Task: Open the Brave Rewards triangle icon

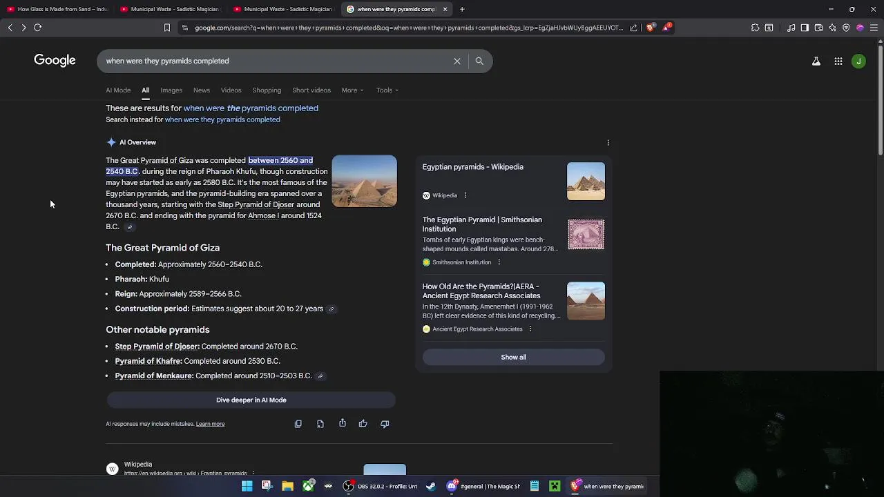Action: 666,28
